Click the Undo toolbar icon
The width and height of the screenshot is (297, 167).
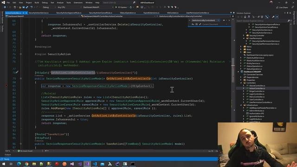32,7
